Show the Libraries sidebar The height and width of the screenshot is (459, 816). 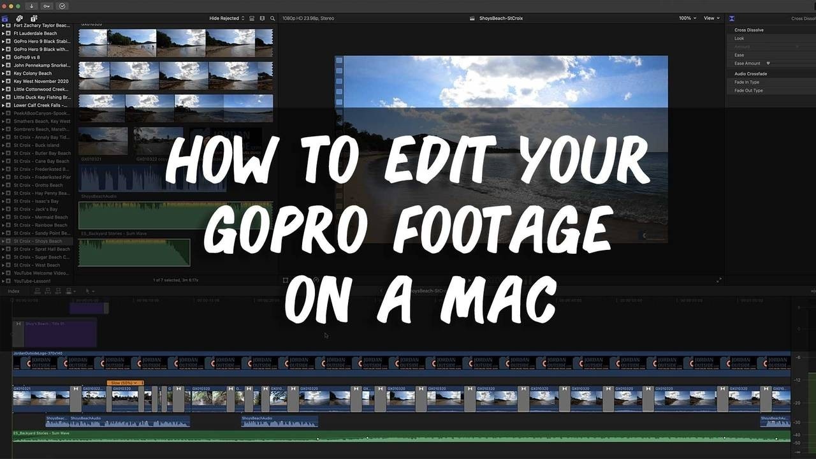coord(5,18)
